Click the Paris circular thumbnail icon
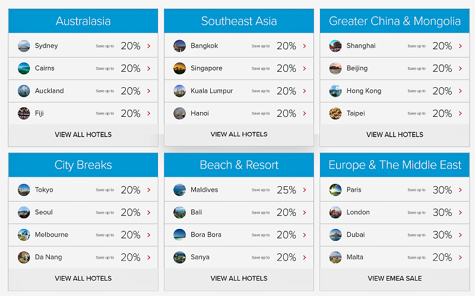 [335, 190]
